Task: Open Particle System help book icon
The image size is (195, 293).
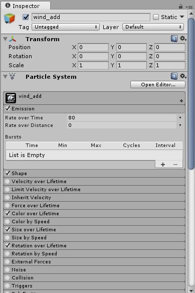Action: [x=174, y=76]
